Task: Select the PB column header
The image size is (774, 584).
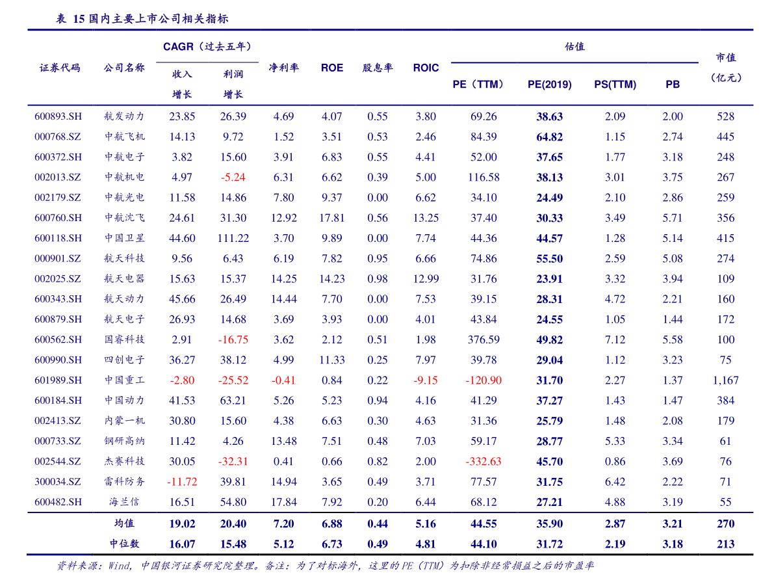Action: tap(673, 85)
